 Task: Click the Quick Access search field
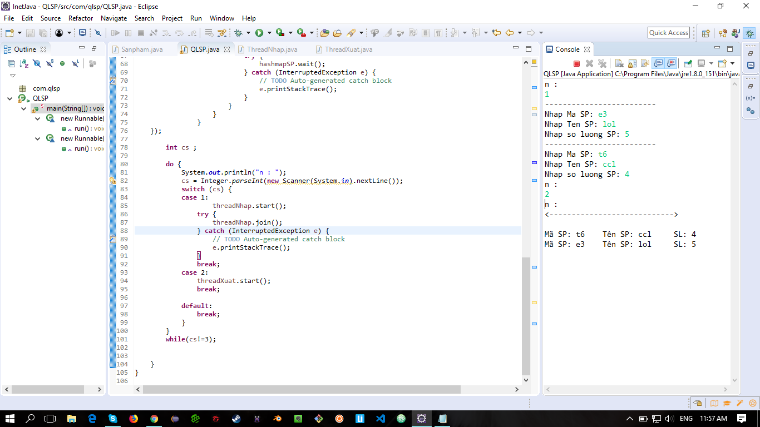pos(668,33)
